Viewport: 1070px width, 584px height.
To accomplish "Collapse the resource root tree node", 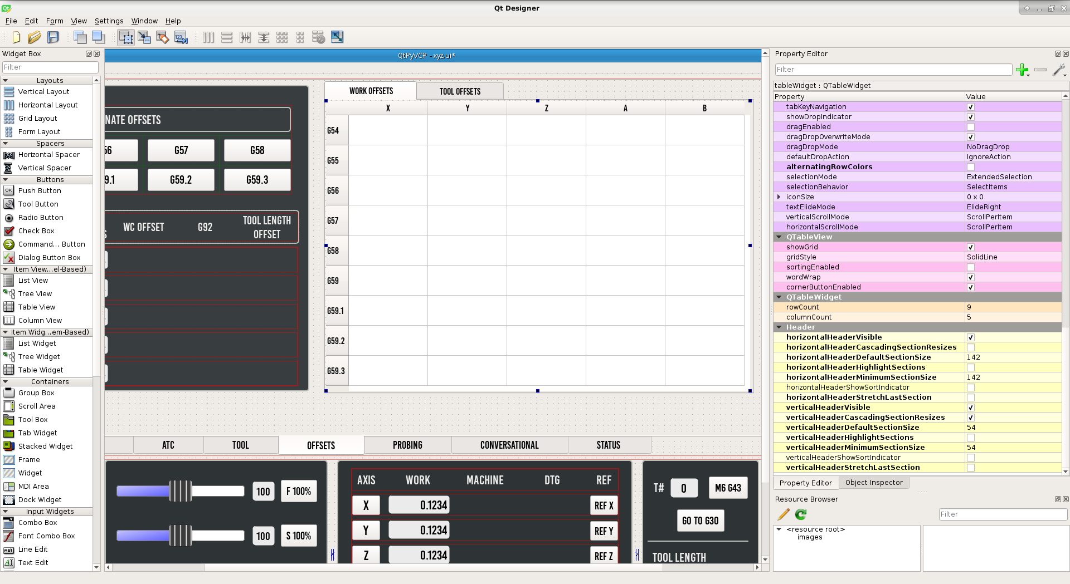I will point(779,529).
